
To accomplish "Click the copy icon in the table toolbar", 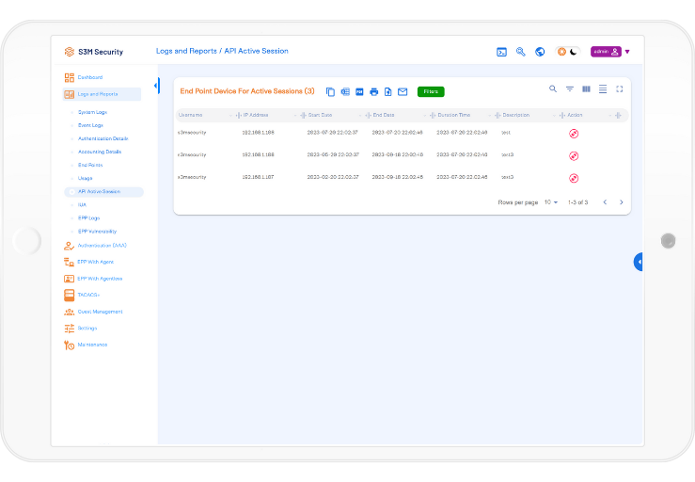I will coord(330,91).
